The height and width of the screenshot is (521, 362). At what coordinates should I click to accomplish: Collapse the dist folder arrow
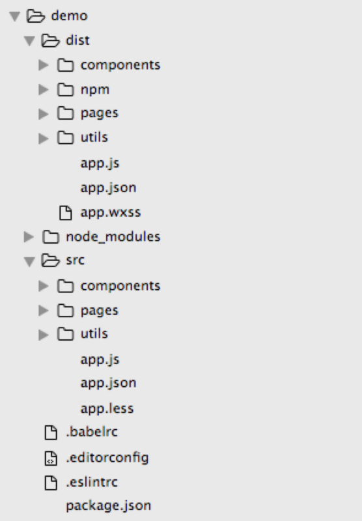click(29, 41)
